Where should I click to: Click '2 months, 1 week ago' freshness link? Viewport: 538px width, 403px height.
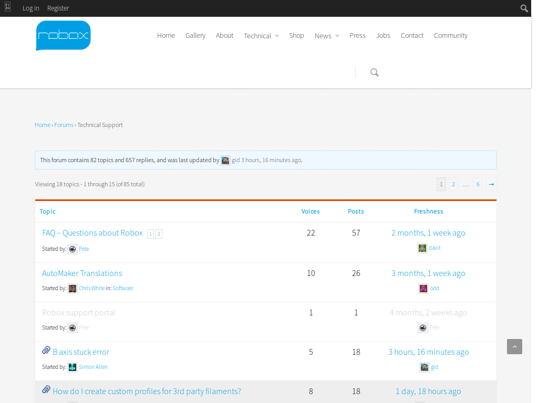tap(428, 233)
